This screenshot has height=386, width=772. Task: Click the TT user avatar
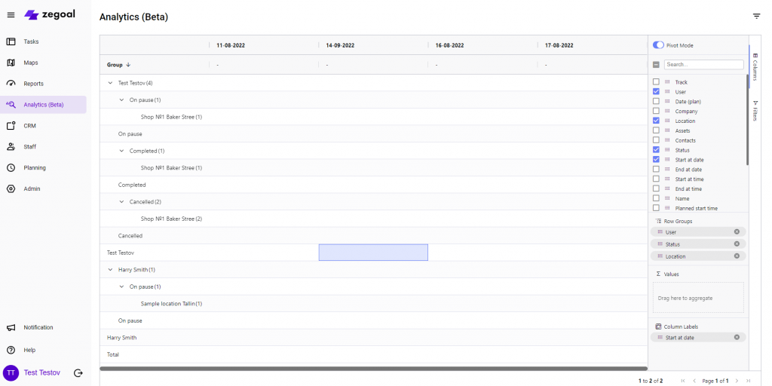pyautogui.click(x=11, y=372)
